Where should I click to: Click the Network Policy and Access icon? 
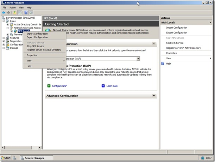point(12,28)
